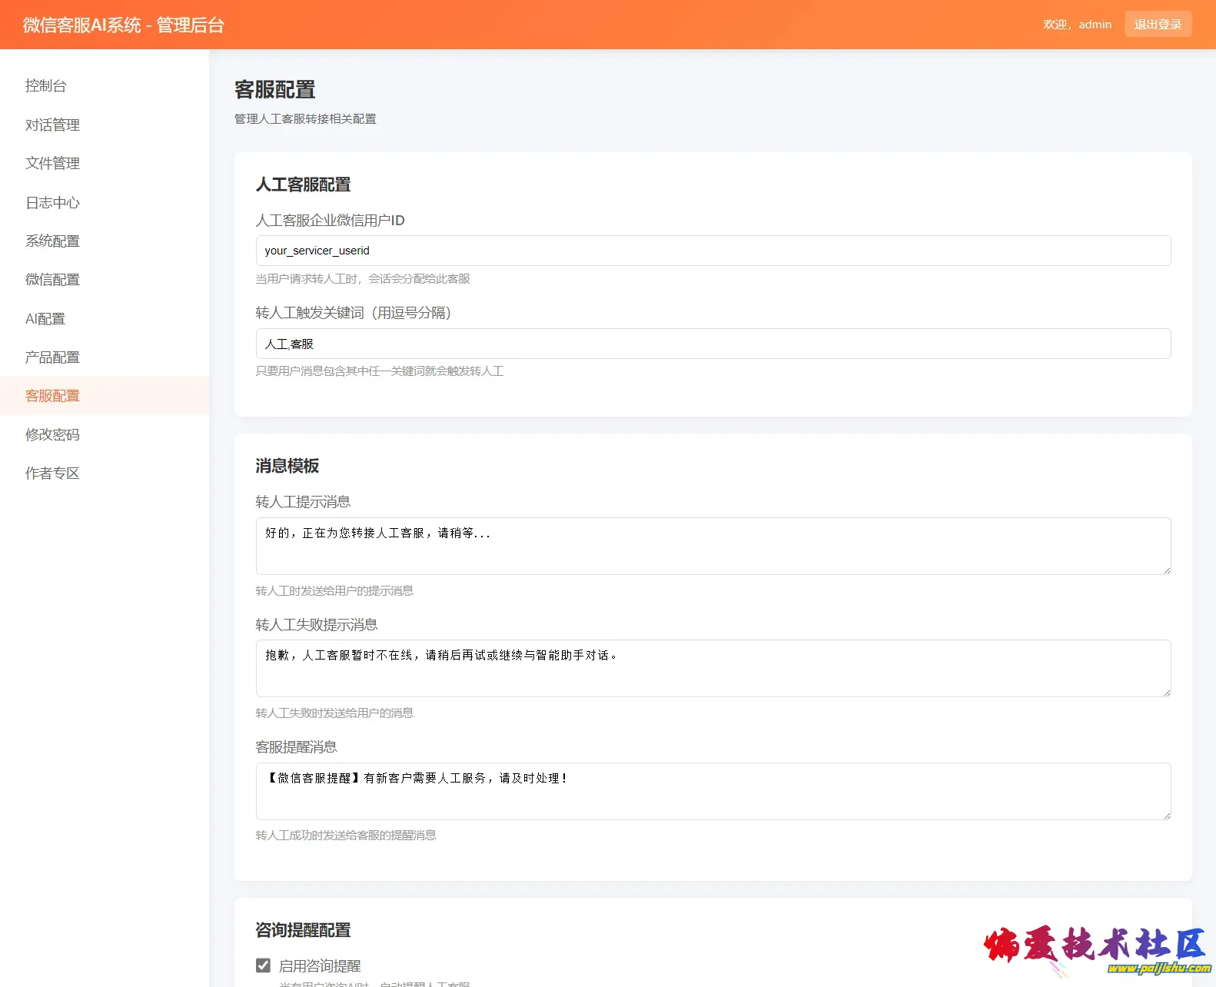Go to 修改密码 page

[x=52, y=434]
